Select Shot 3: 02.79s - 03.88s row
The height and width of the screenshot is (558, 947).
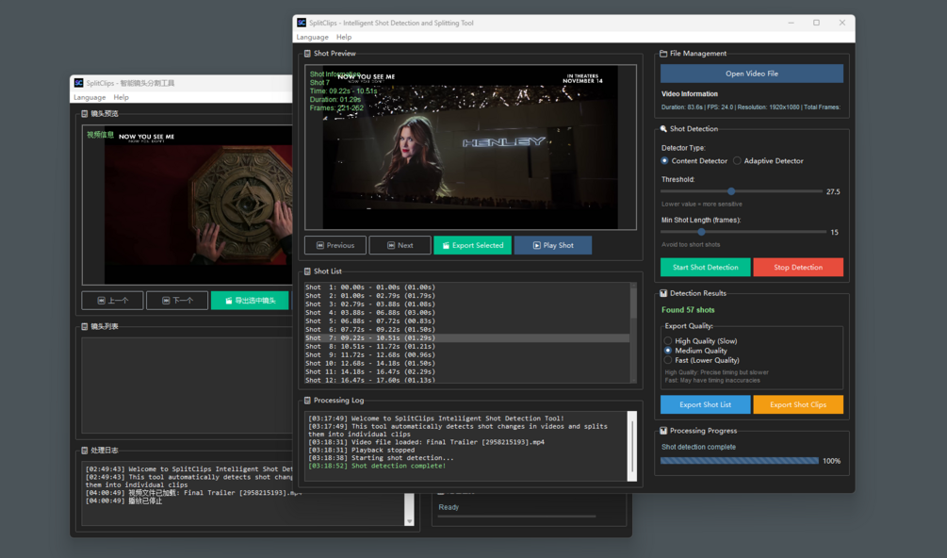click(x=466, y=304)
